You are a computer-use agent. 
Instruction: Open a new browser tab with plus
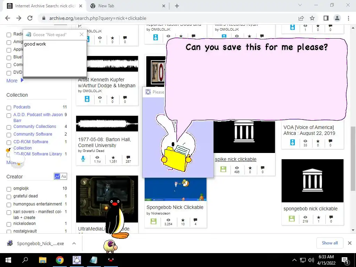pyautogui.click(x=177, y=6)
